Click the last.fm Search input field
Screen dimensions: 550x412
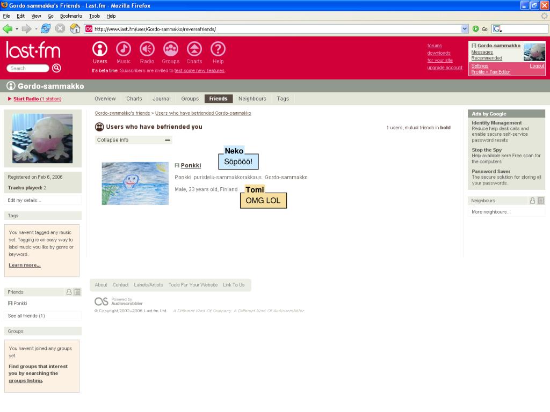(28, 68)
